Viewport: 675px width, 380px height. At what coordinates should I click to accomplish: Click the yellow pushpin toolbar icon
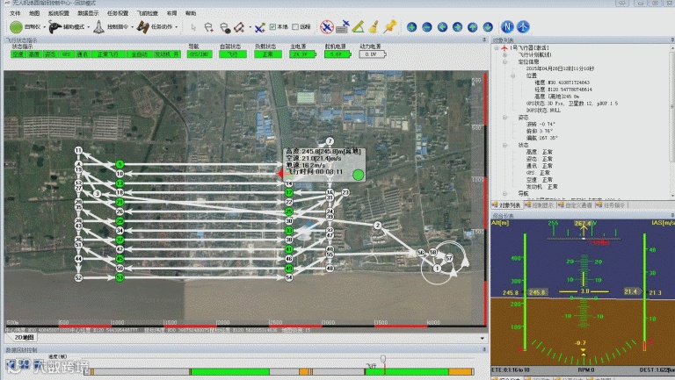coord(390,26)
